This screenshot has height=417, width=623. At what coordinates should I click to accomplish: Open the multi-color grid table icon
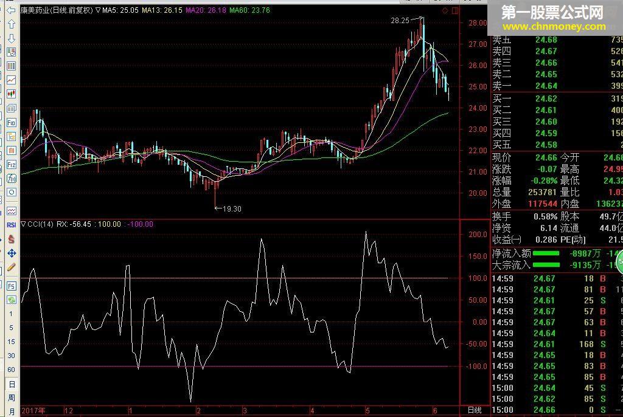pyautogui.click(x=11, y=66)
